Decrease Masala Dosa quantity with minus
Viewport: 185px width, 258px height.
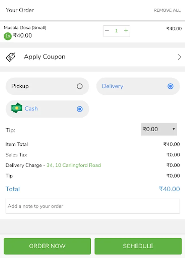tap(107, 31)
